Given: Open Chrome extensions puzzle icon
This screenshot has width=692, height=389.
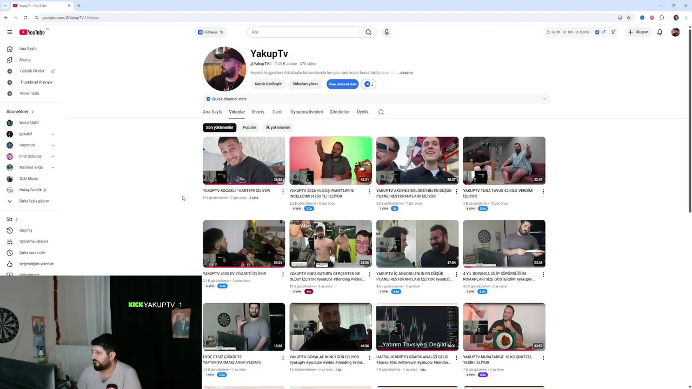Looking at the screenshot, I should (x=662, y=18).
